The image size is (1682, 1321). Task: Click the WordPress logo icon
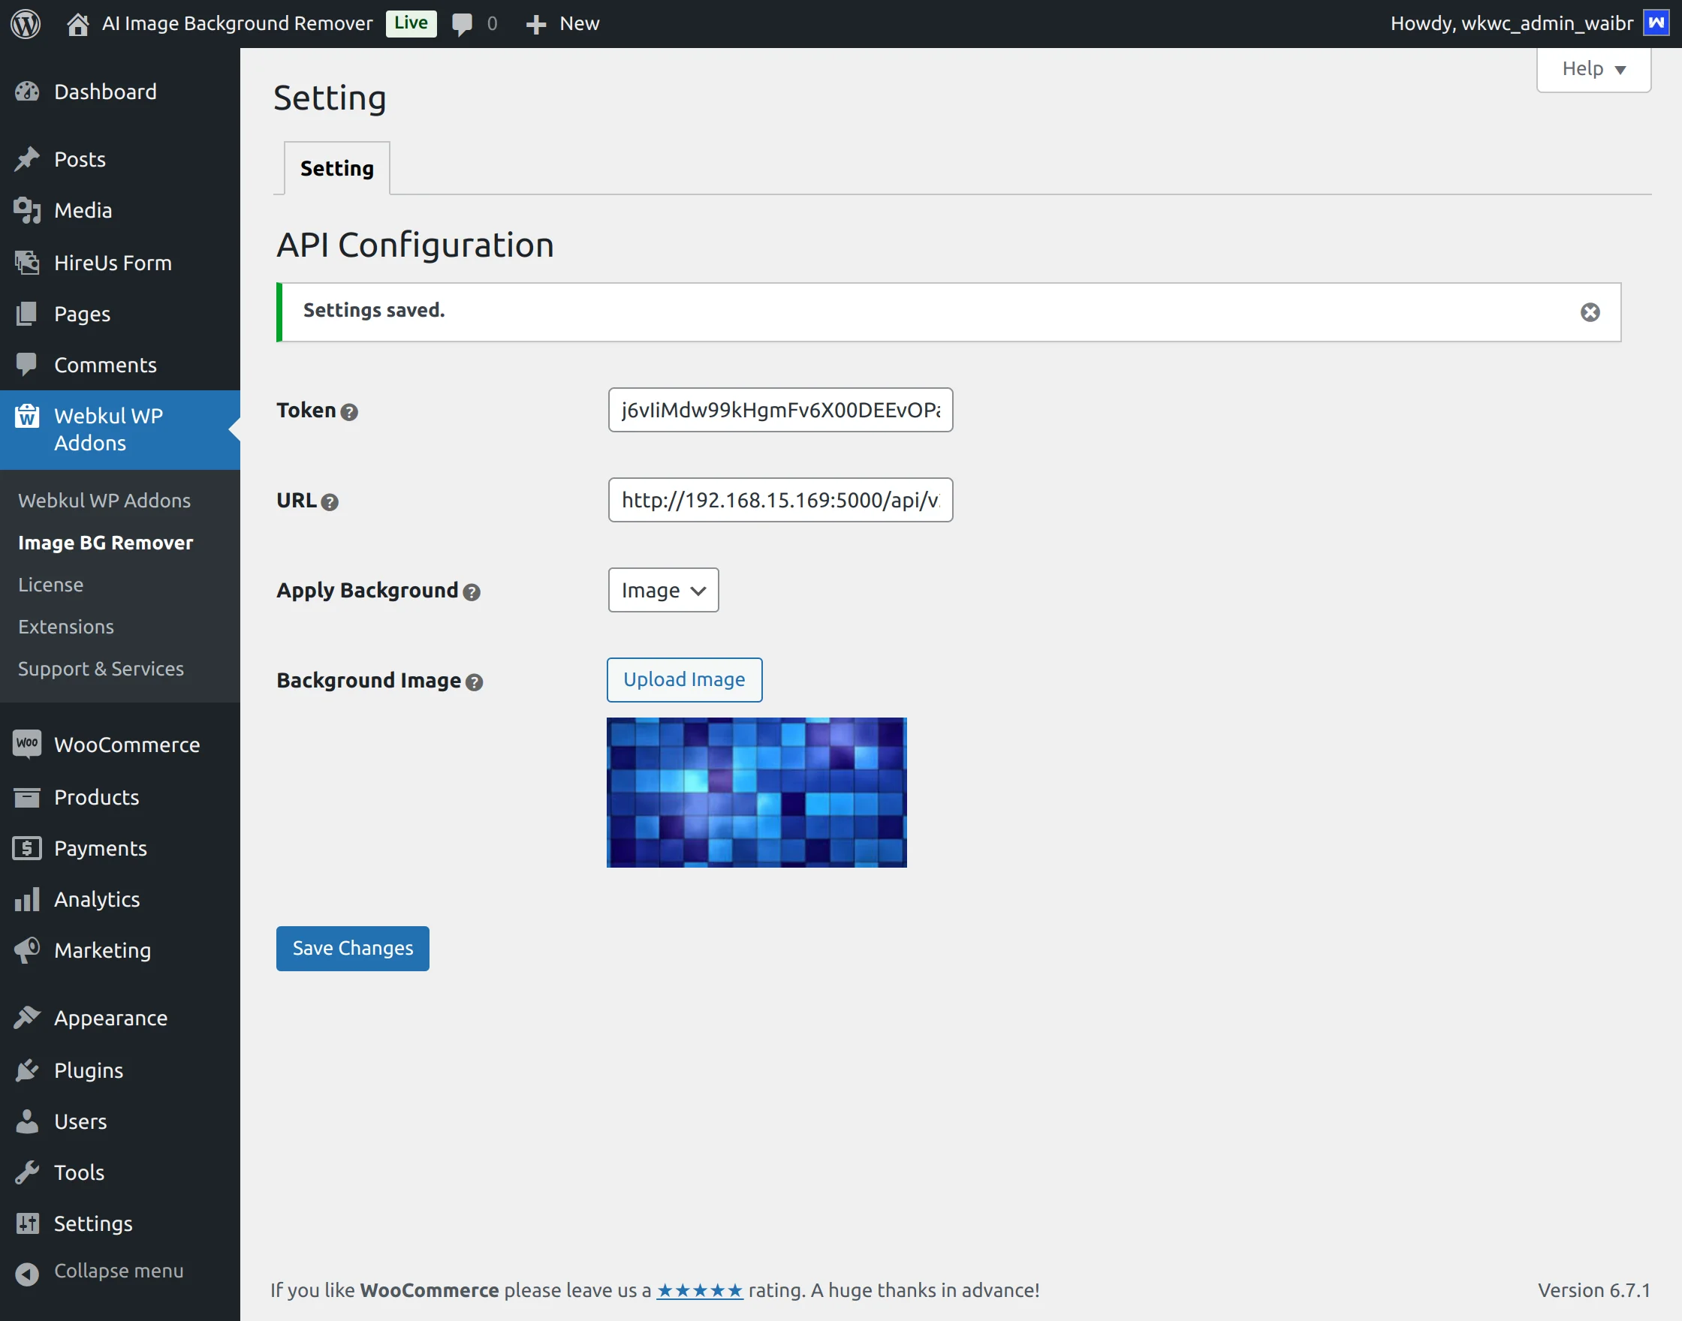click(x=26, y=23)
